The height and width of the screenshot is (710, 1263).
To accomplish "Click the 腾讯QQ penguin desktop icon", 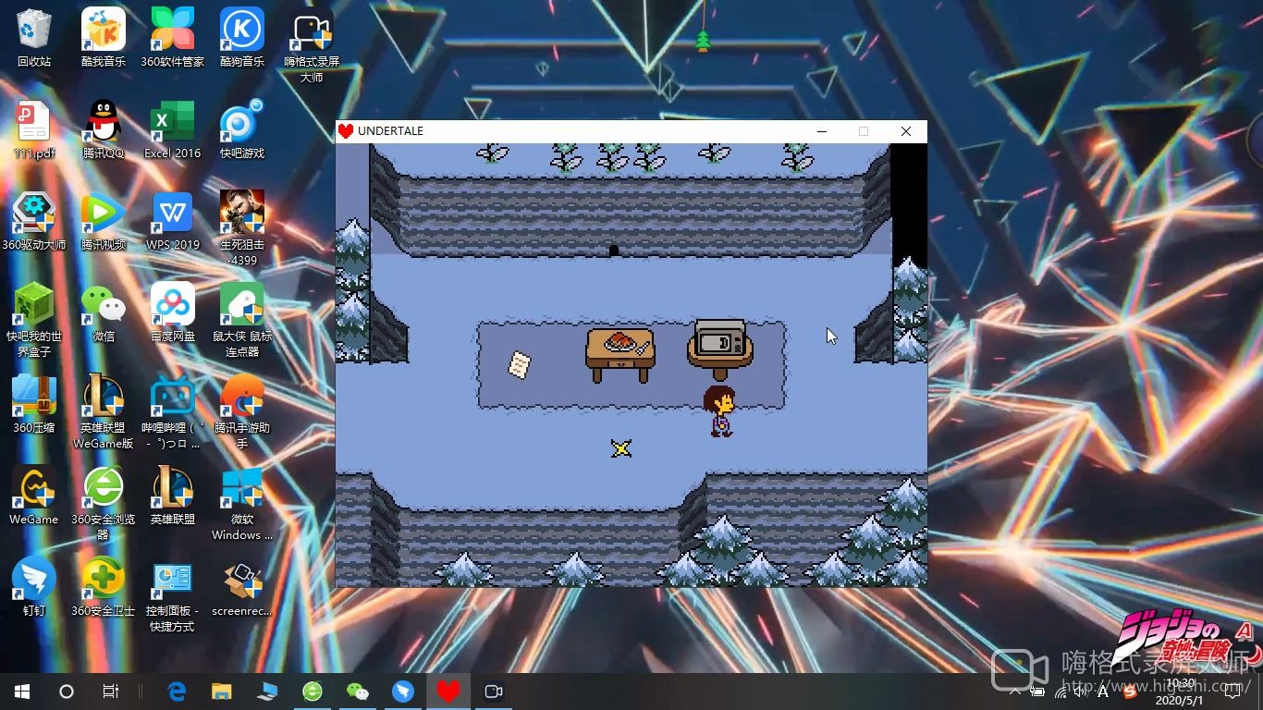I will pyautogui.click(x=104, y=129).
